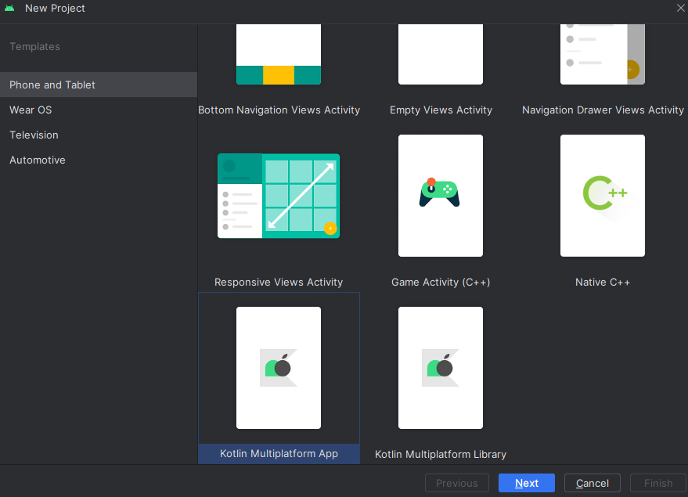Select the Game Activity (C++) controller icon

pyautogui.click(x=440, y=193)
